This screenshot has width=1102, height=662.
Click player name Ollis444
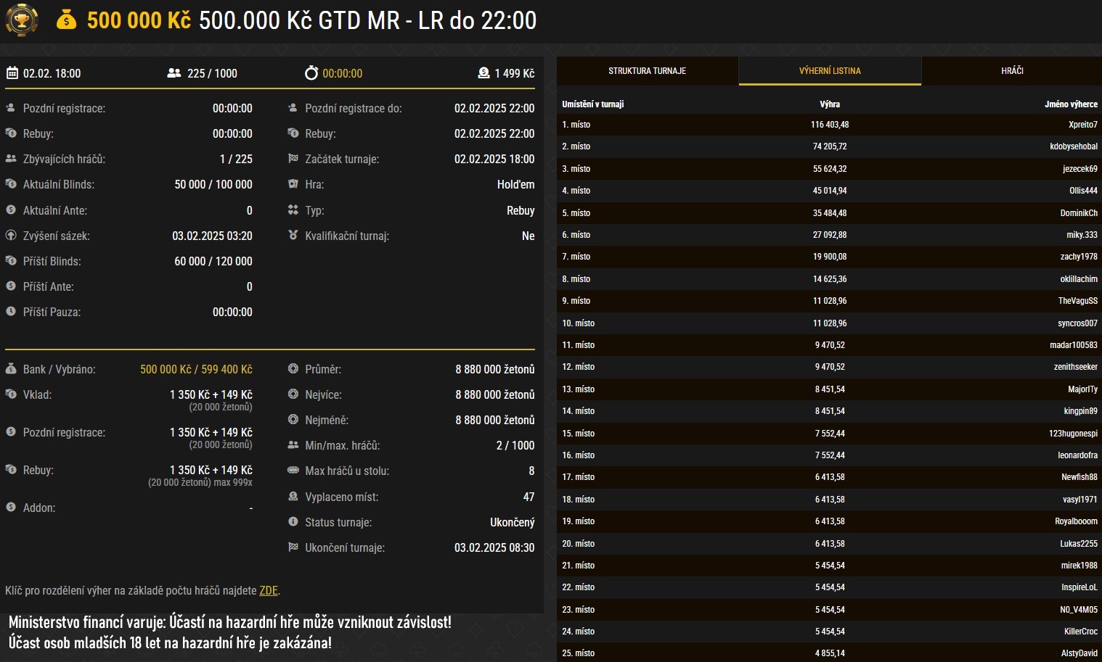(1083, 191)
